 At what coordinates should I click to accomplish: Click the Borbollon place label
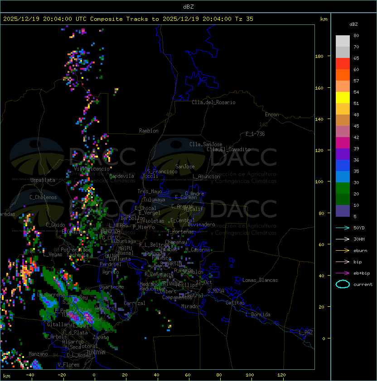click(133, 218)
